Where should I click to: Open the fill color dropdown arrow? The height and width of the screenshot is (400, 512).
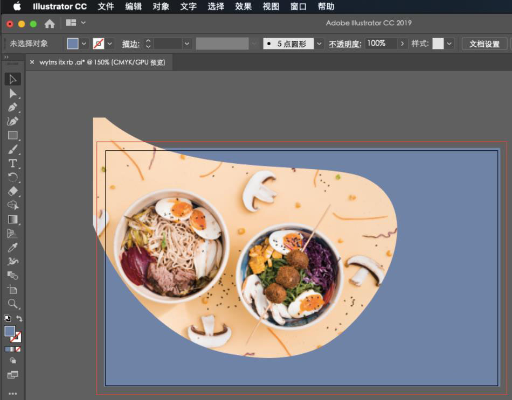coord(84,44)
